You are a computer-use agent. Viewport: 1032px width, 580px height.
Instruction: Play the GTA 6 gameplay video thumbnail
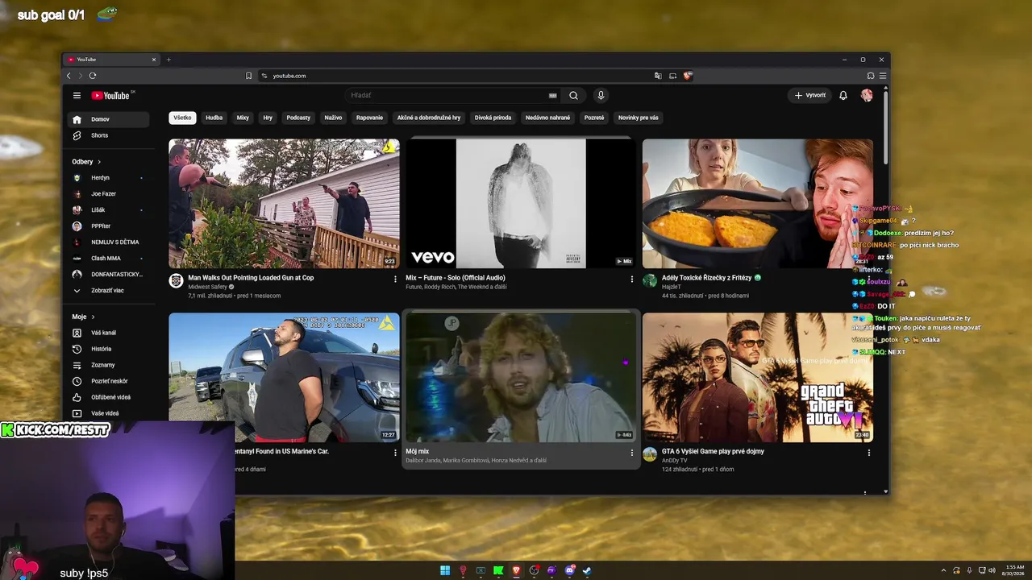pos(758,378)
